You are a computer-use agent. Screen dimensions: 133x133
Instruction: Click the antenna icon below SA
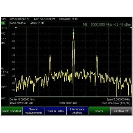coord(4,28)
